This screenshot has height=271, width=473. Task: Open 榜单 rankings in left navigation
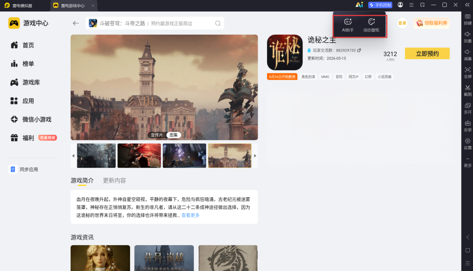click(x=22, y=64)
